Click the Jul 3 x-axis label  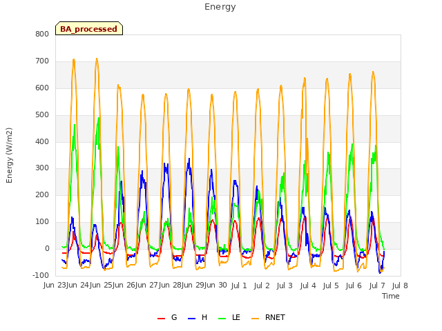285,285
